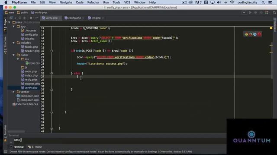Click the public breadcrumb in navigation bar
Viewport: 277px width, 155px height.
tap(23, 12)
